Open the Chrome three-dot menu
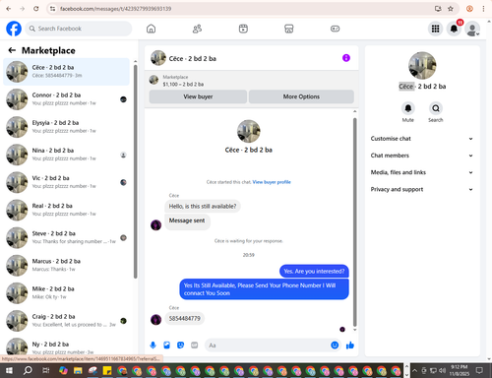The image size is (492, 378). click(483, 9)
